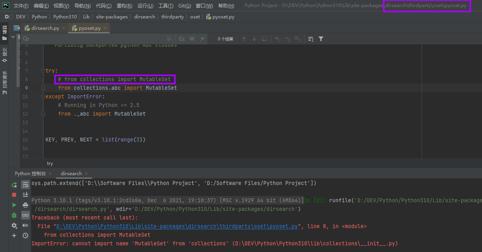Close the pyoset.py editor tab
The width and height of the screenshot is (482, 252).
coord(105,28)
